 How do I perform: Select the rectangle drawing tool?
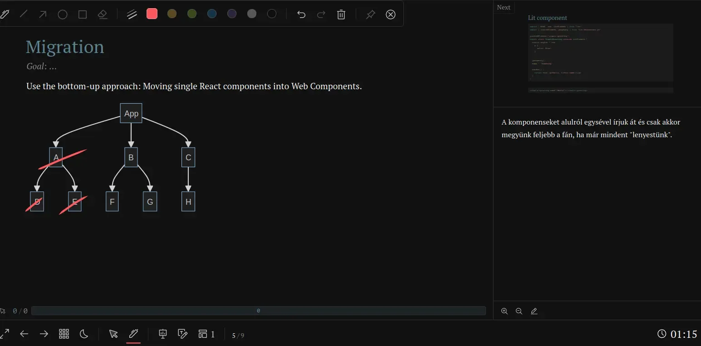(x=82, y=14)
